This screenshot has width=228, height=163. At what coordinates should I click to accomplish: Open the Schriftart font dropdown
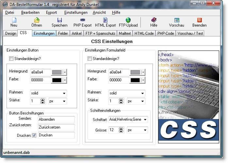coord(145,120)
